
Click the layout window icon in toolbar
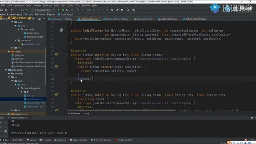[x=22, y=10]
